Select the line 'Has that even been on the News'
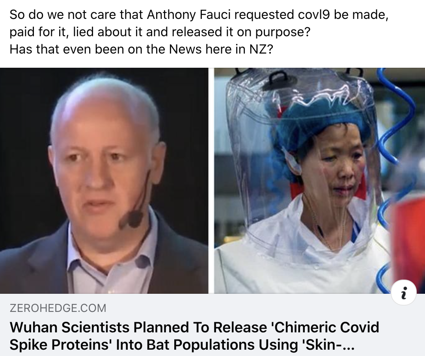The height and width of the screenshot is (356, 425). coord(141,49)
